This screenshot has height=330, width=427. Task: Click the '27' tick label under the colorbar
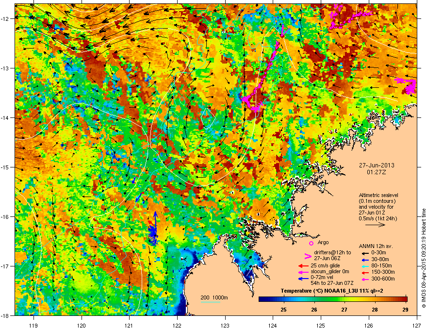coord(344,310)
